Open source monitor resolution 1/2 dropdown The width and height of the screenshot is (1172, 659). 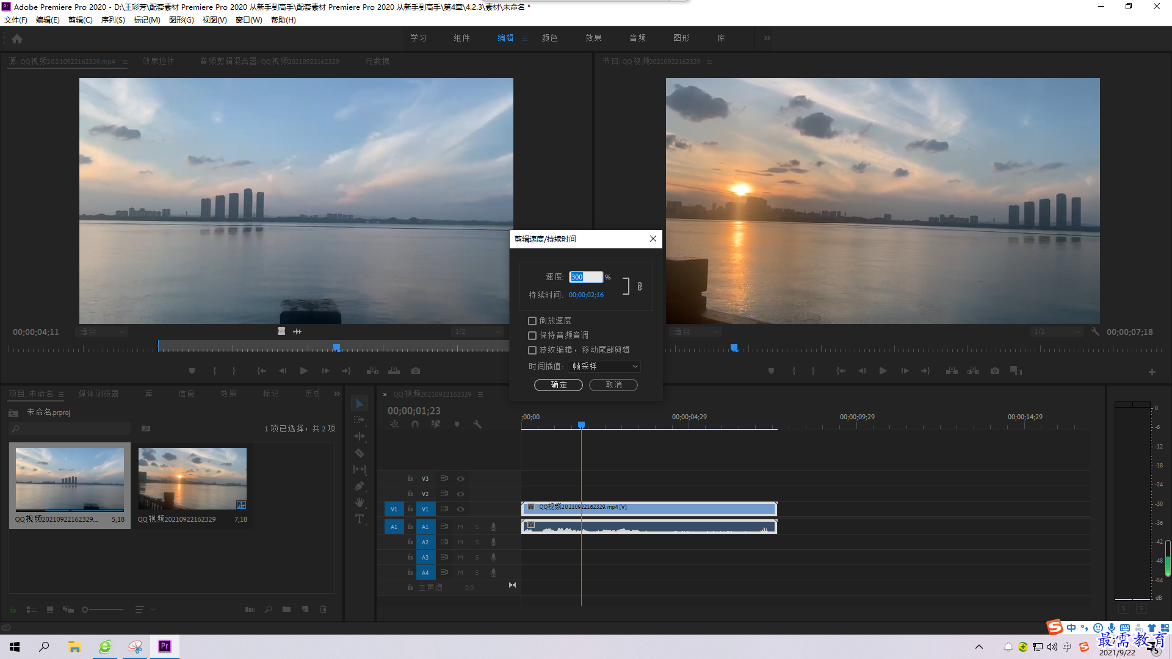477,332
